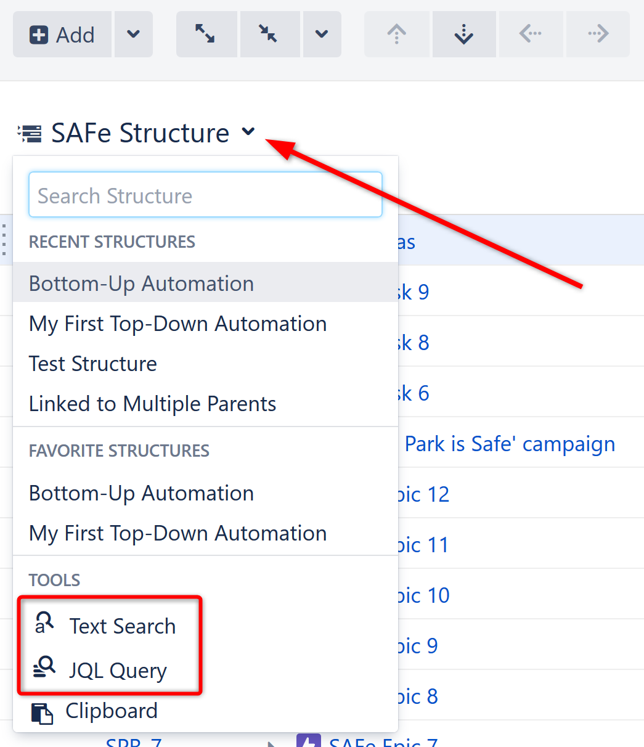
Task: Click the Structure view icon beside SAFe Structure
Action: tap(29, 132)
